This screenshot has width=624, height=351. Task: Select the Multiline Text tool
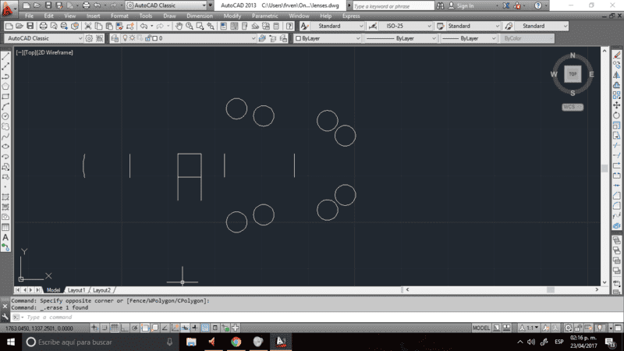click(5, 237)
